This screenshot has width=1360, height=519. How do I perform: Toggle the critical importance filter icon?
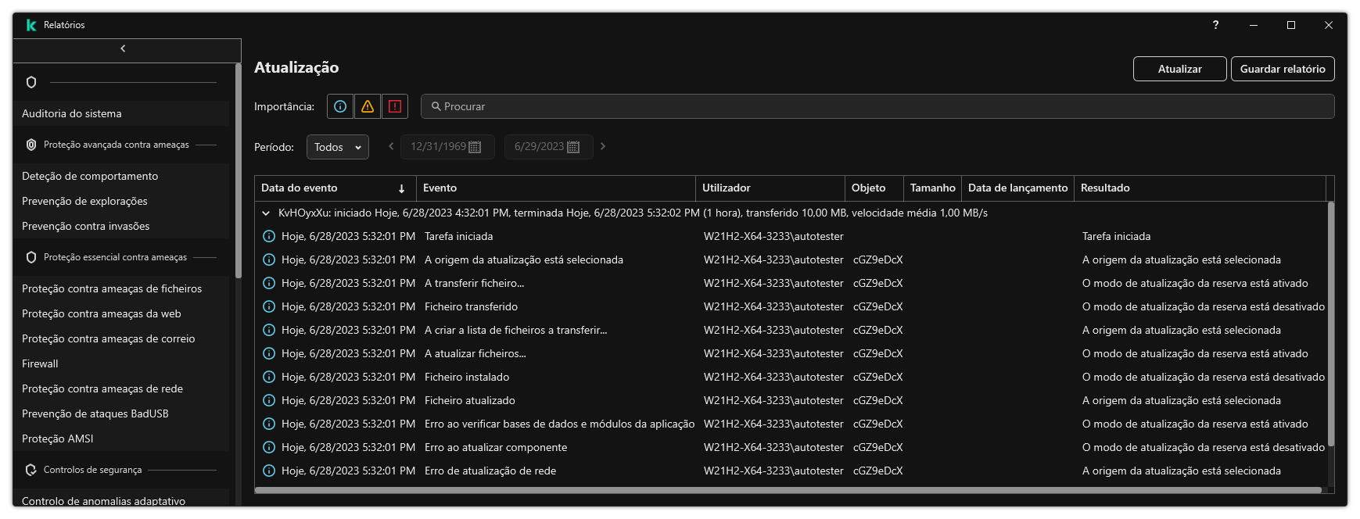395,106
